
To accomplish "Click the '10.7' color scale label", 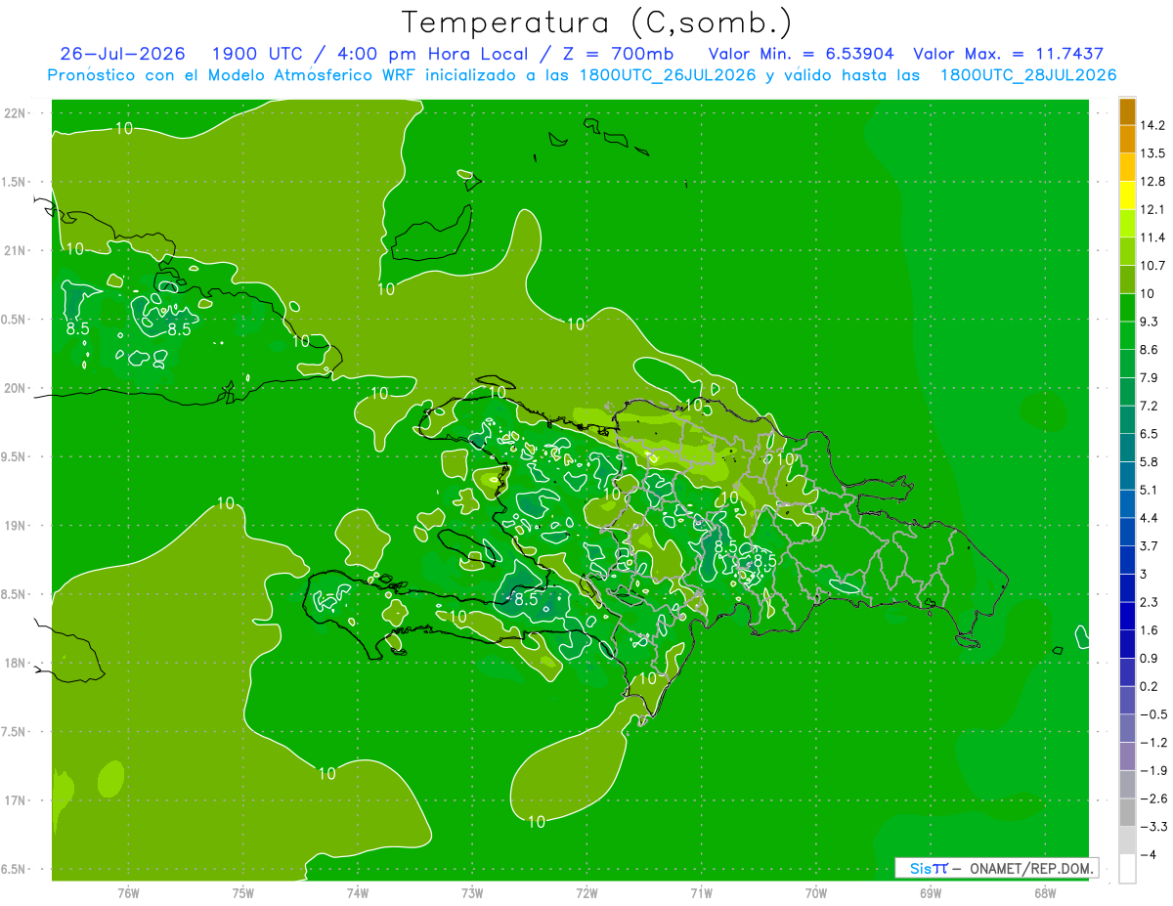I will coord(1152,266).
